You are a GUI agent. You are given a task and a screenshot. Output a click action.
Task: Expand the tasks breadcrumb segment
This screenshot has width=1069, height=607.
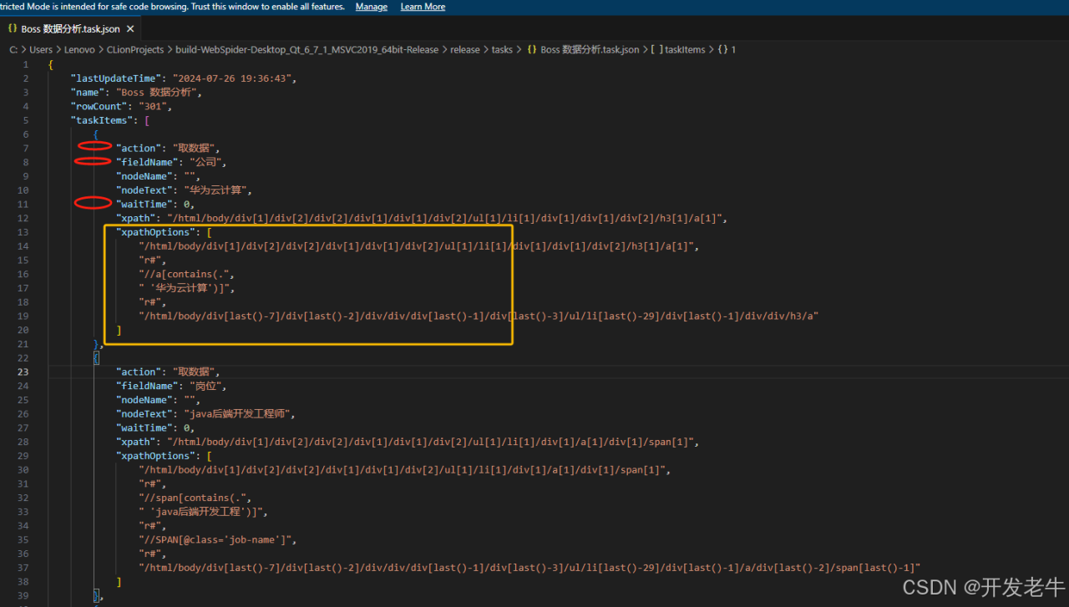pyautogui.click(x=502, y=50)
